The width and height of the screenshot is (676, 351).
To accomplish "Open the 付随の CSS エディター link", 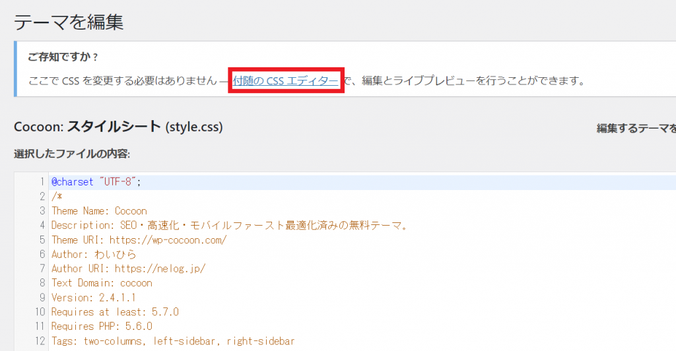I will [285, 81].
